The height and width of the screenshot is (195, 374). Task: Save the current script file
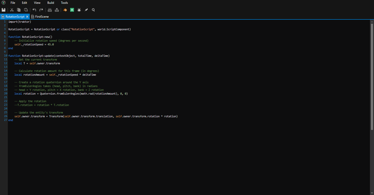click(4, 10)
